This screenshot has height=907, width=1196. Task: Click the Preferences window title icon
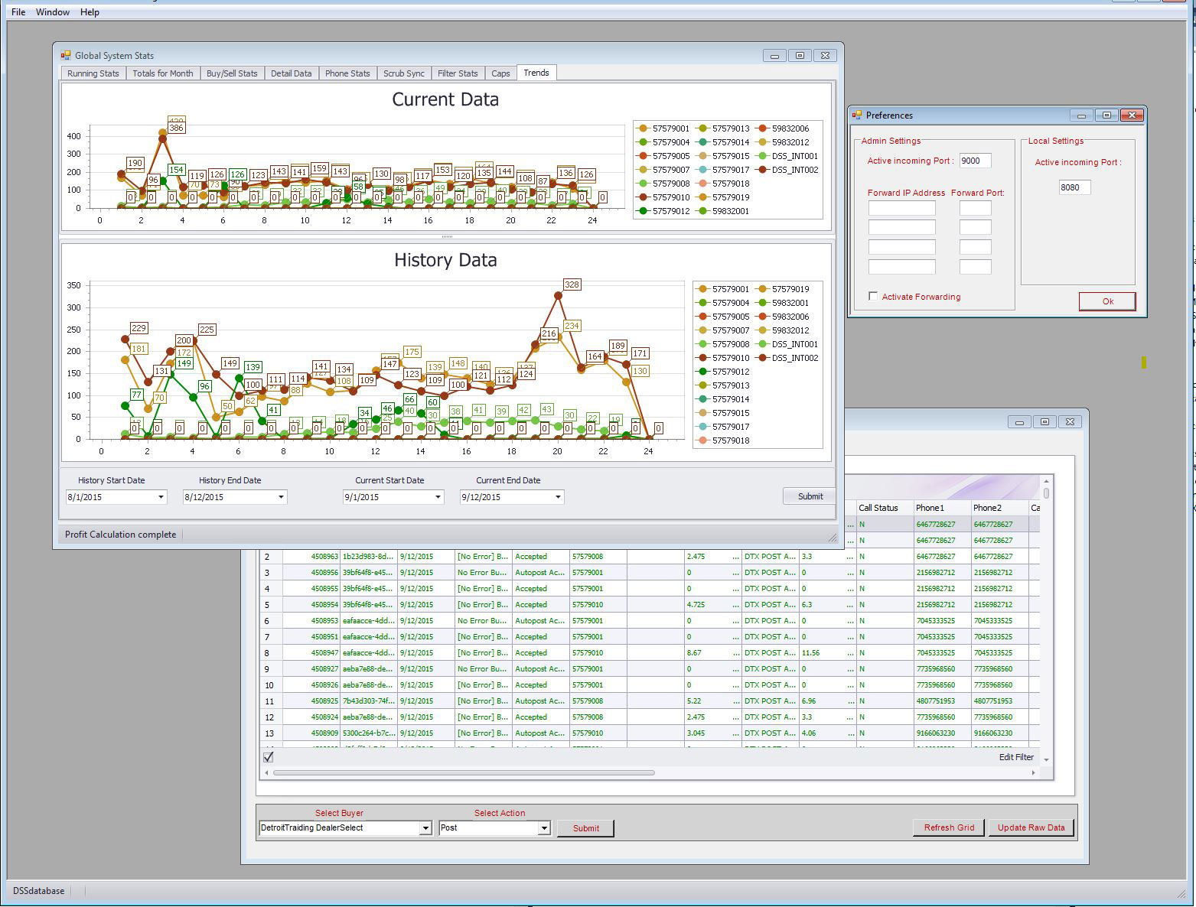tap(857, 115)
